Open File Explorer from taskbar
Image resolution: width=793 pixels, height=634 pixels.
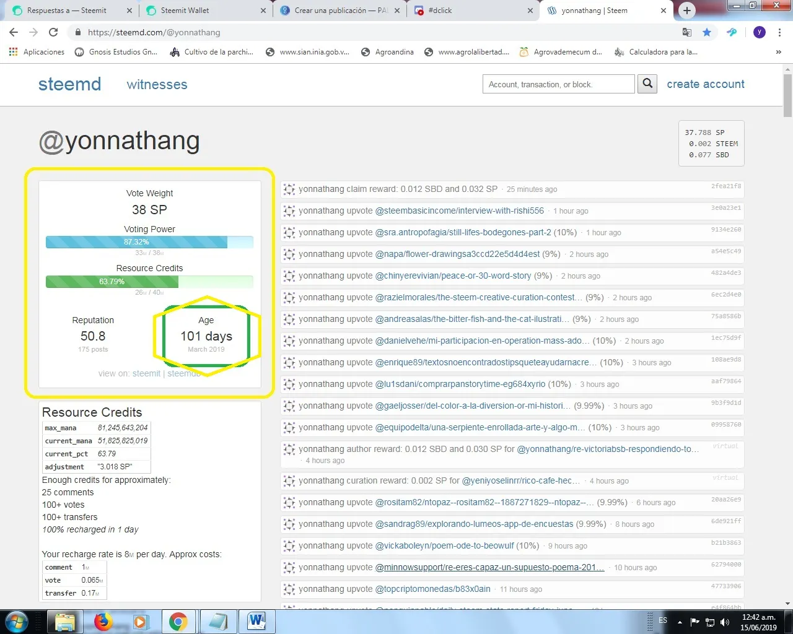point(64,621)
